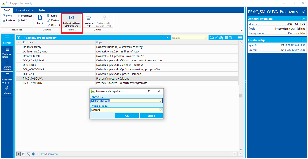Open the play arrow dropdown beside Zkratka search
Image resolution: width=308 pixels, height=159 pixels.
(x=168, y=38)
